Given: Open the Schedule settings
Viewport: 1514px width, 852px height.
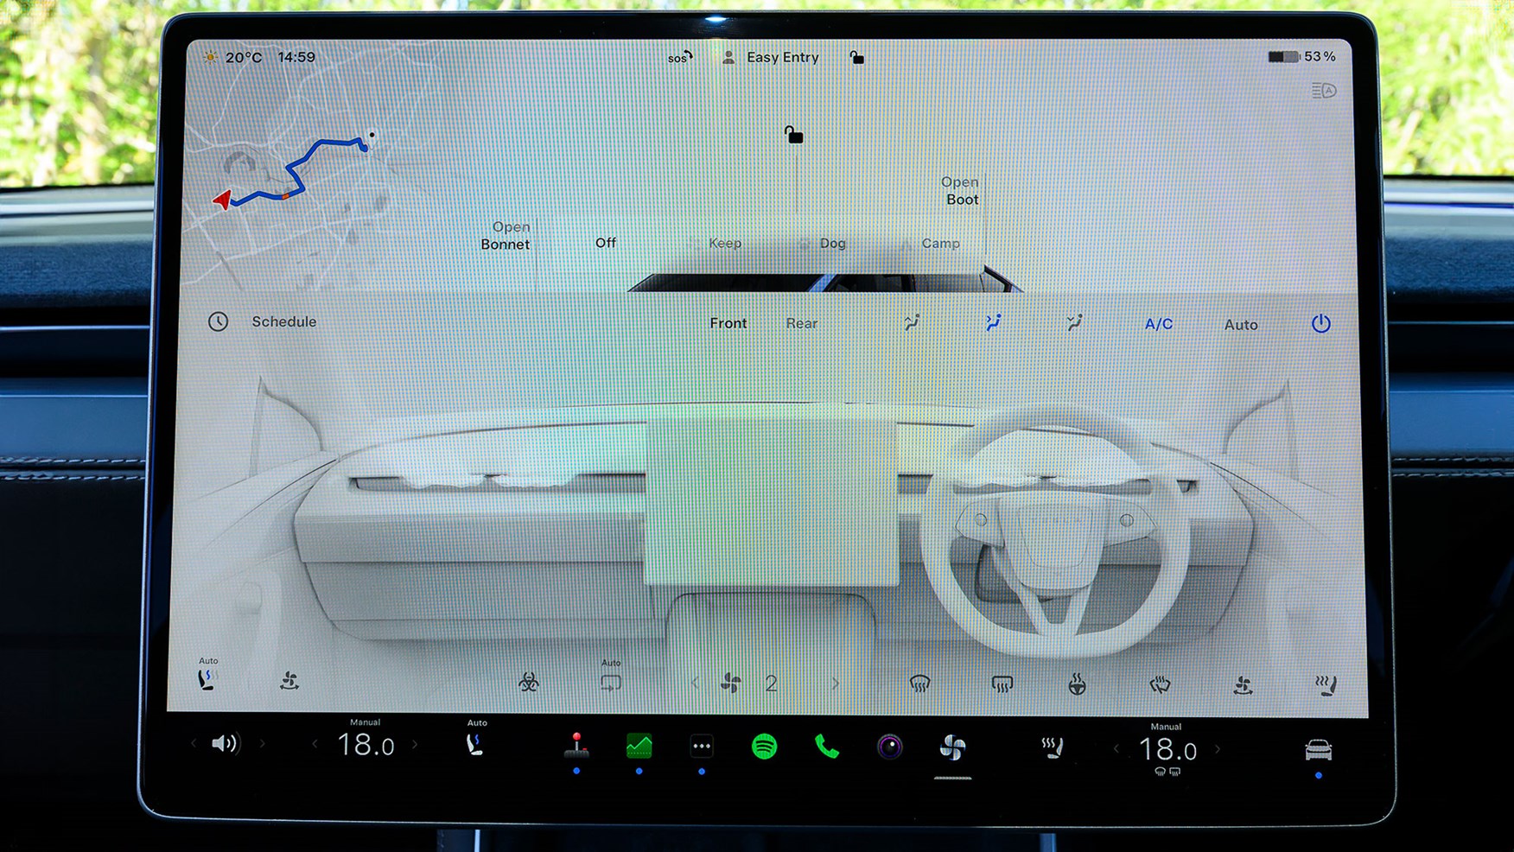Looking at the screenshot, I should (x=283, y=321).
